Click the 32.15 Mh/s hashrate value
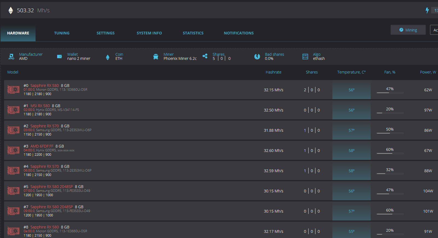The height and width of the screenshot is (238, 438). point(274,90)
